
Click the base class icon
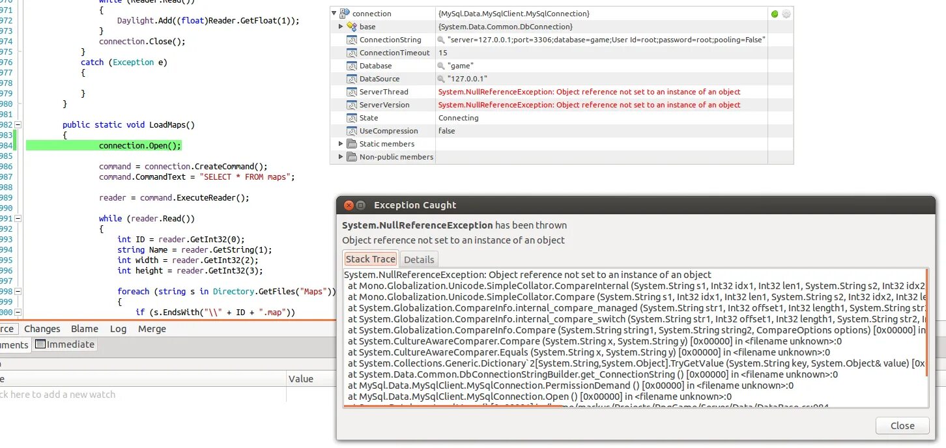point(352,27)
